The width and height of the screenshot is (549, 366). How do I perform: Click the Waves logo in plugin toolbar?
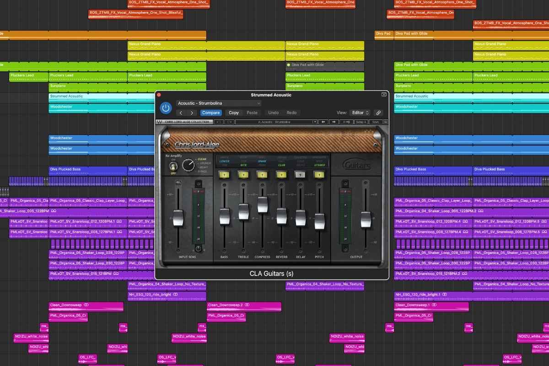[159, 122]
